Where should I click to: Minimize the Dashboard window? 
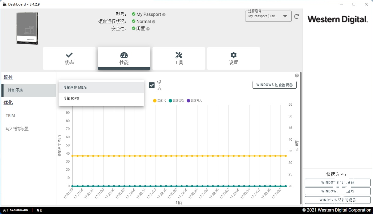pos(341,4)
